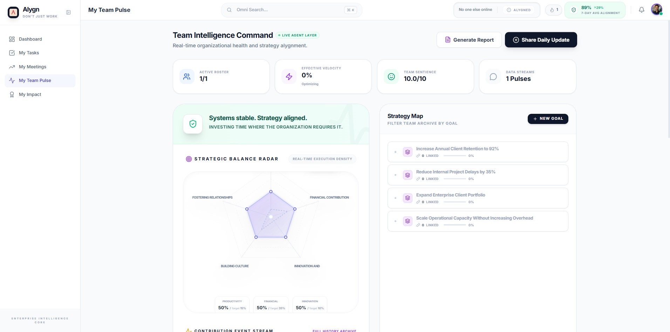
Task: Click layers icon for Scale Operational Capacity goal
Action: pyautogui.click(x=408, y=221)
